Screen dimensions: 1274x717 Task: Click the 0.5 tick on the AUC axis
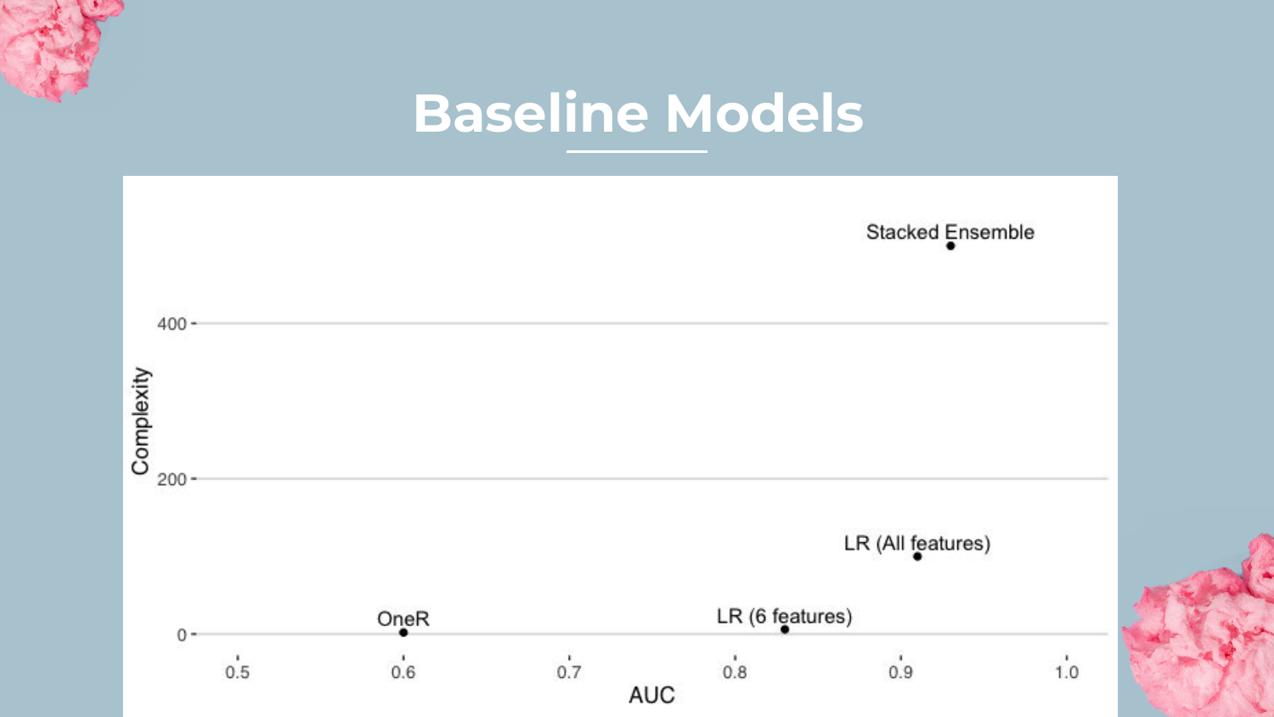click(x=238, y=672)
